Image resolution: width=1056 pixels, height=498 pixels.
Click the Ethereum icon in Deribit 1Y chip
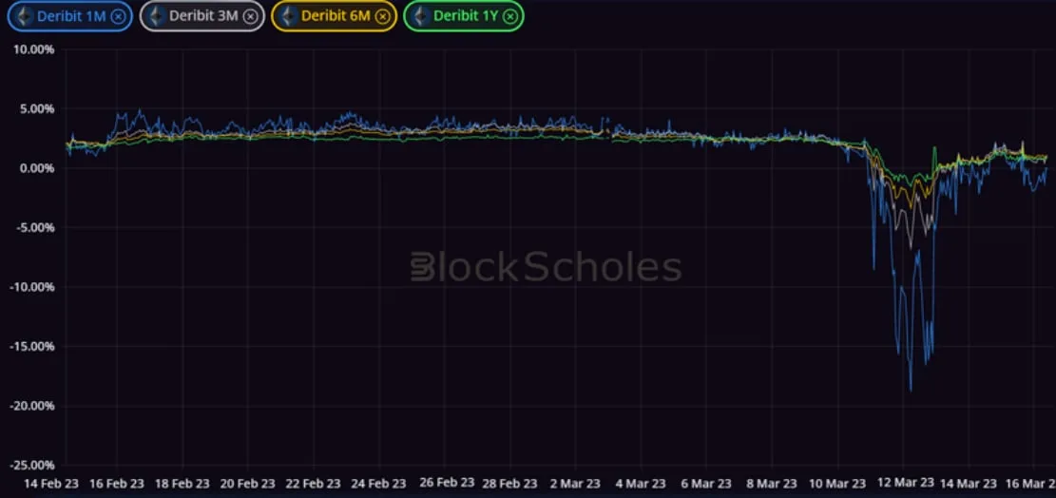click(x=421, y=16)
